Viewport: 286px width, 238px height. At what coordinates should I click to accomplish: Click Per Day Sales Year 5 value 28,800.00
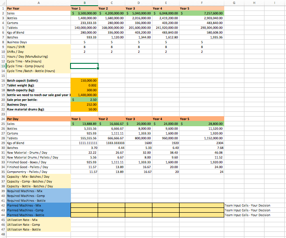(x=202, y=124)
